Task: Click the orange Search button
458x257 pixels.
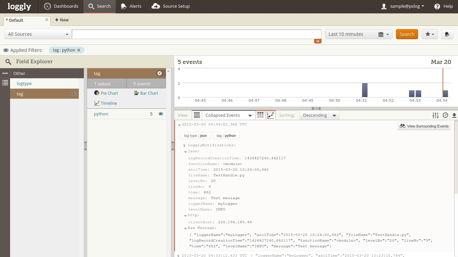Action: 407,34
